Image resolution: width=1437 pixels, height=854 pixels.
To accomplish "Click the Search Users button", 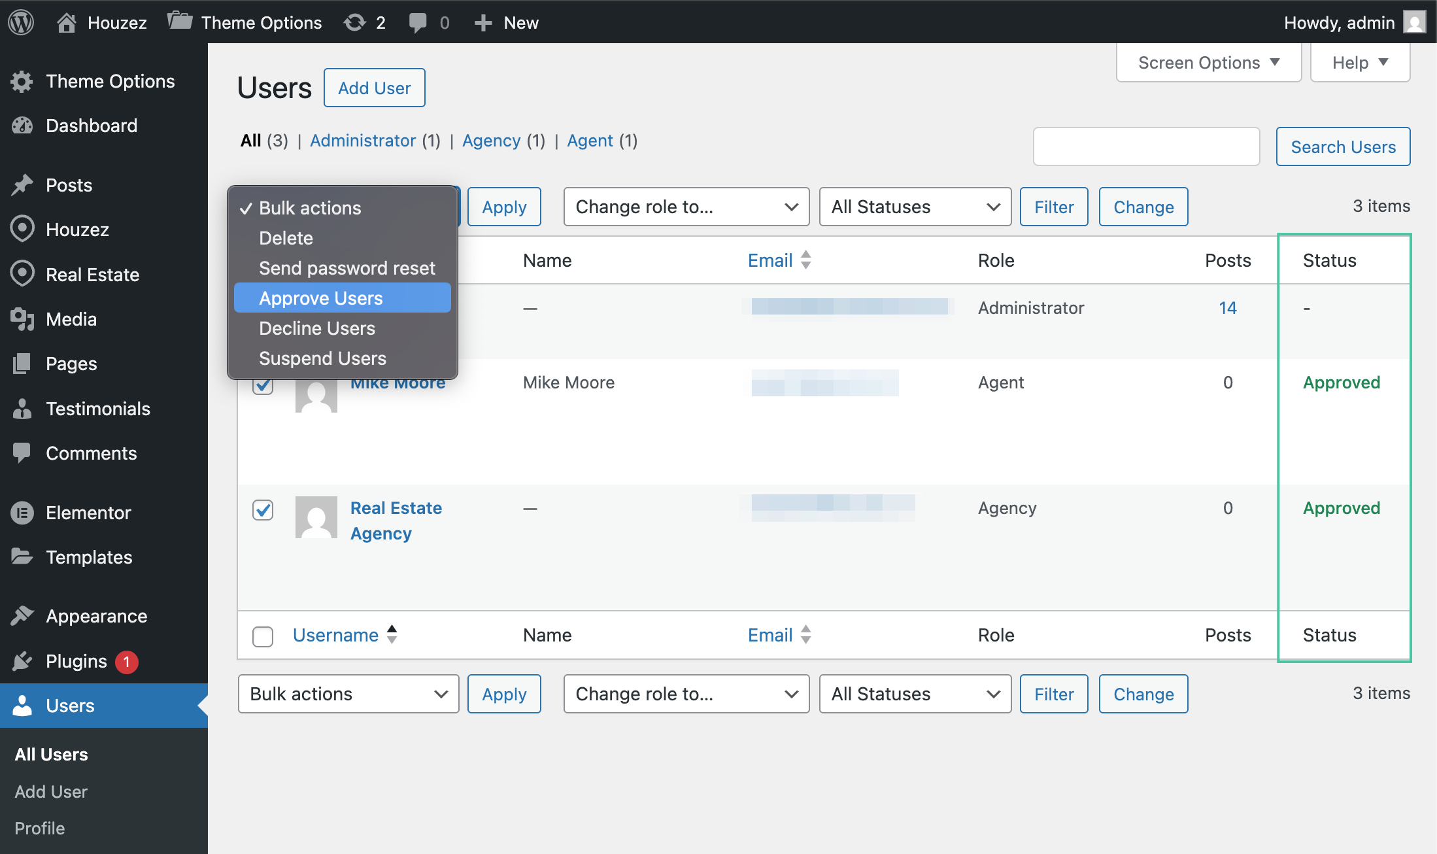I will 1342,146.
